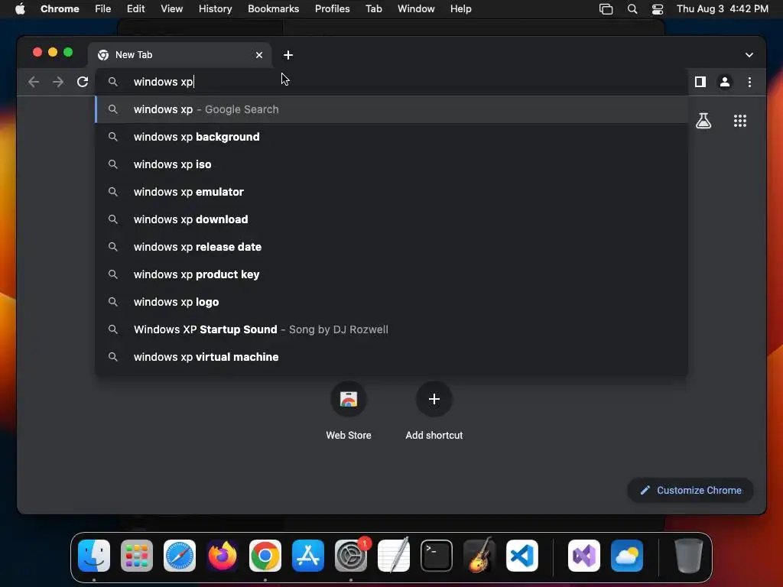Toggle the Chrome side panel icon
Image resolution: width=783 pixels, height=587 pixels.
pyautogui.click(x=700, y=82)
